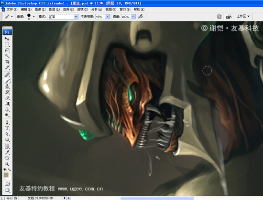Click the status bar icon beside zoom field
Viewport: 263px width, 200px height.
pos(15,198)
